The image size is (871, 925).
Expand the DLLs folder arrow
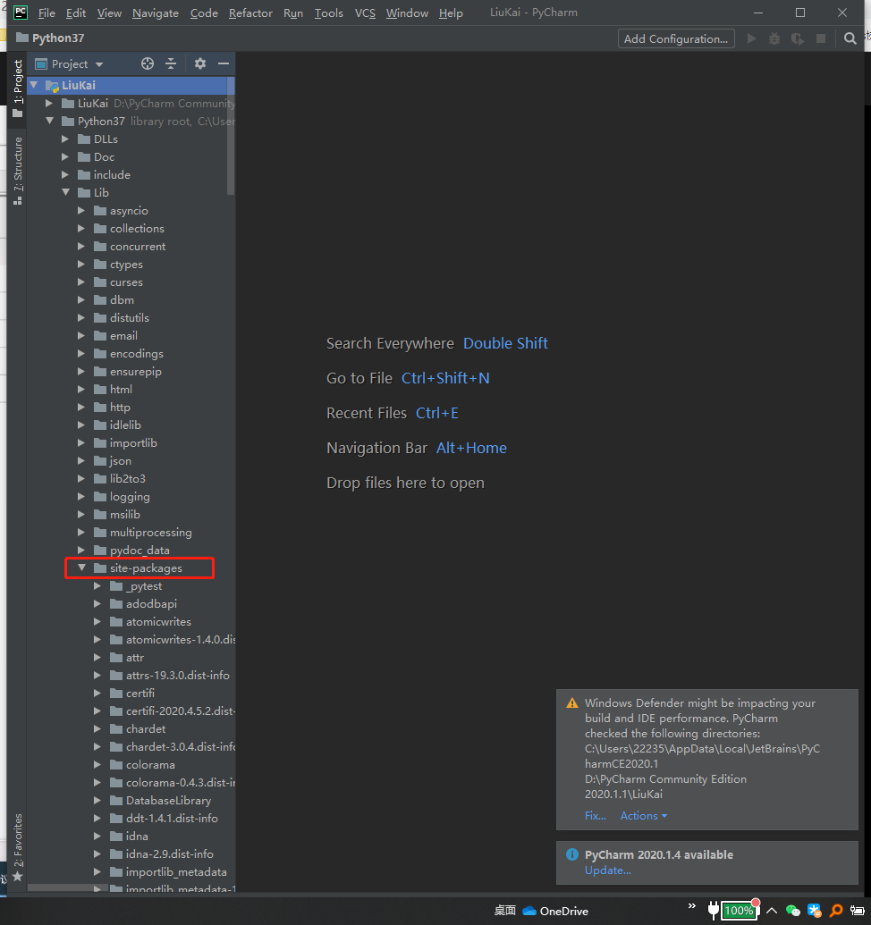65,139
